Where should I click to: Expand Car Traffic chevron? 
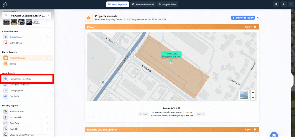[x=48, y=96]
